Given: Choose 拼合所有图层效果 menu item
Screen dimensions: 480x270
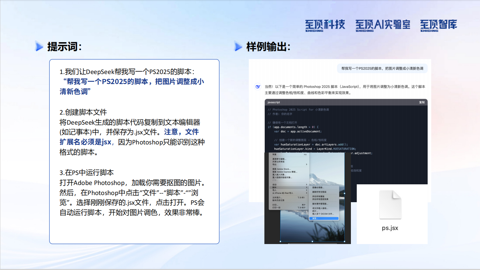Looking at the screenshot, I should [x=320, y=199].
